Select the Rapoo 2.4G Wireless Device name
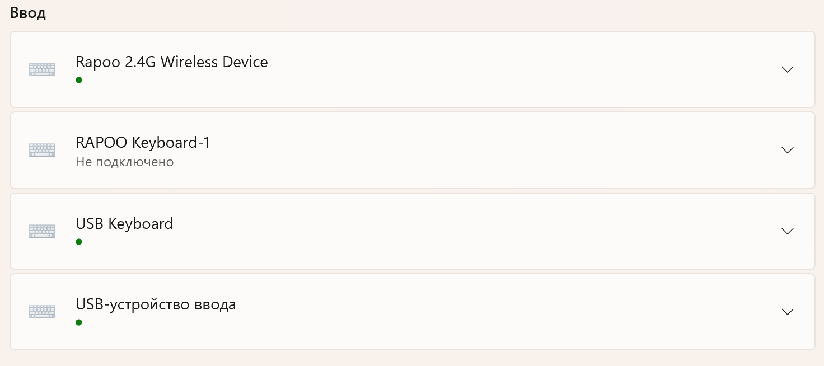This screenshot has height=366, width=824. pyautogui.click(x=171, y=62)
